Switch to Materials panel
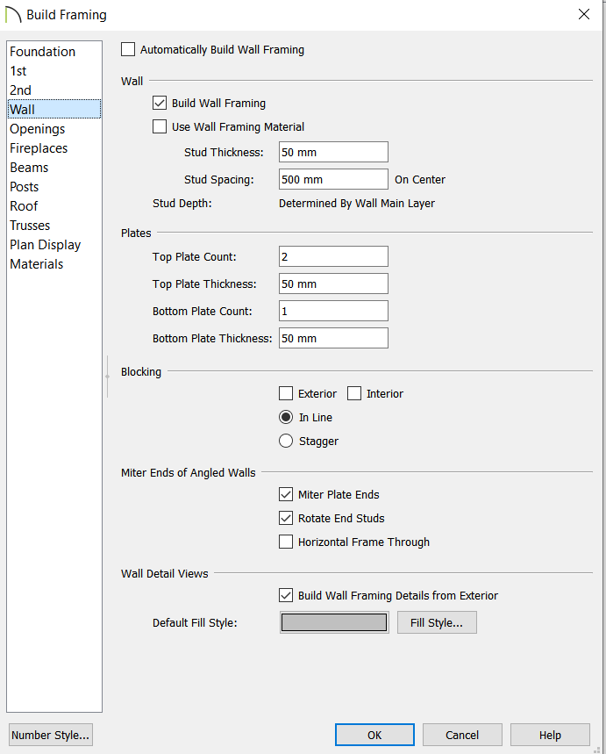The width and height of the screenshot is (606, 754). (53, 263)
